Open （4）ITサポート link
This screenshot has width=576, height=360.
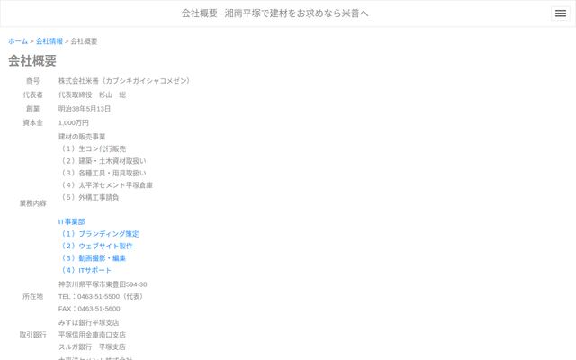click(85, 270)
